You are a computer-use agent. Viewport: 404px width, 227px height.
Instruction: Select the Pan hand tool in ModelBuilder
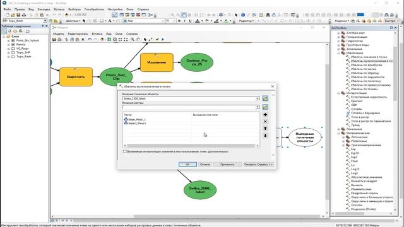pyautogui.click(x=138, y=39)
